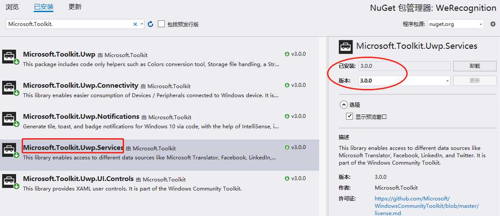Select the Microsoft.Toolkit.Uwp.Services package title in list
The image size is (500, 216).
click(x=73, y=148)
